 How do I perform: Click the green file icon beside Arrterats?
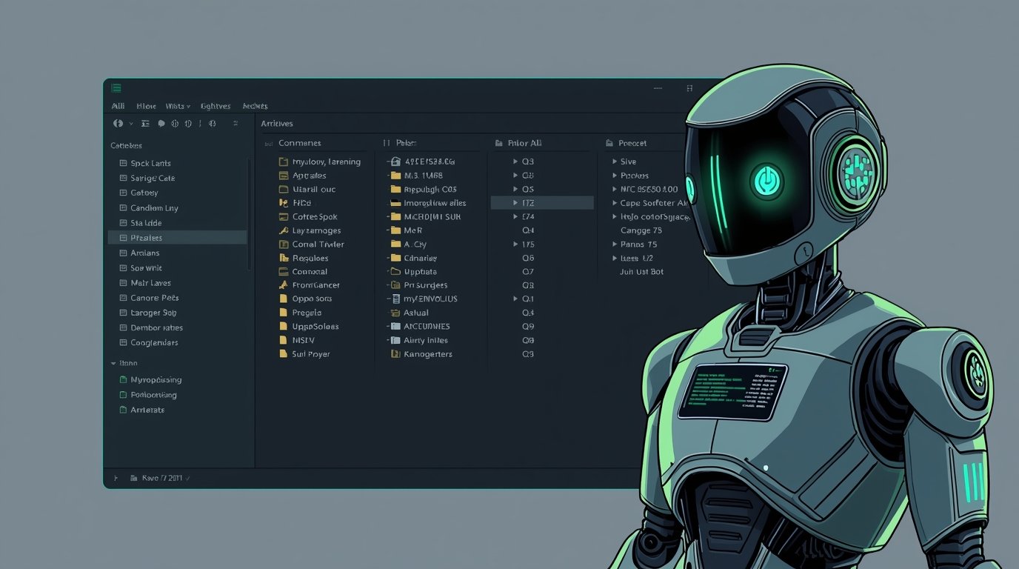tap(123, 410)
